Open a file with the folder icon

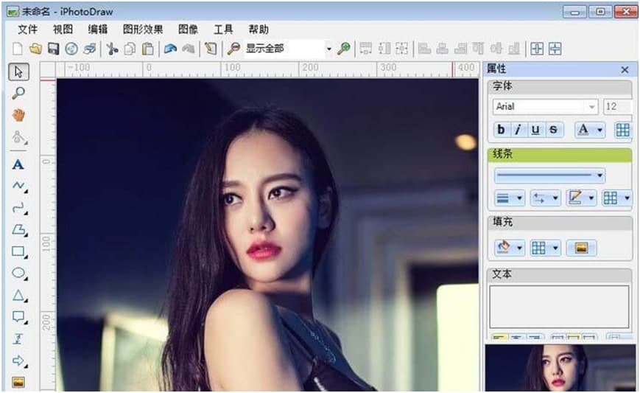35,49
